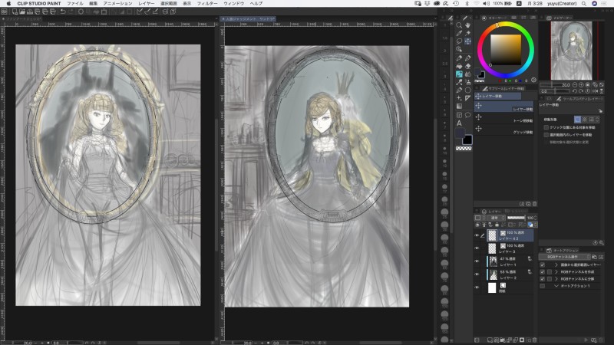
Task: Expand the RGBチャンネルに分解 auto action
Action: (x=556, y=280)
